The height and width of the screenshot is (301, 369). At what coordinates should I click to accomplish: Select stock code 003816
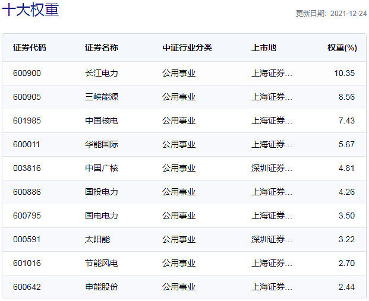[x=27, y=168]
